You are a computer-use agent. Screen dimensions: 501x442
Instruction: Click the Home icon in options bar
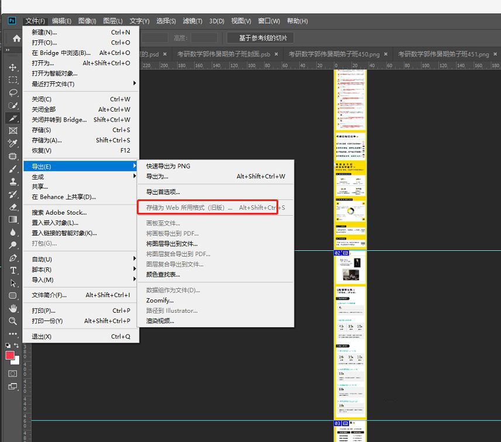click(x=16, y=39)
